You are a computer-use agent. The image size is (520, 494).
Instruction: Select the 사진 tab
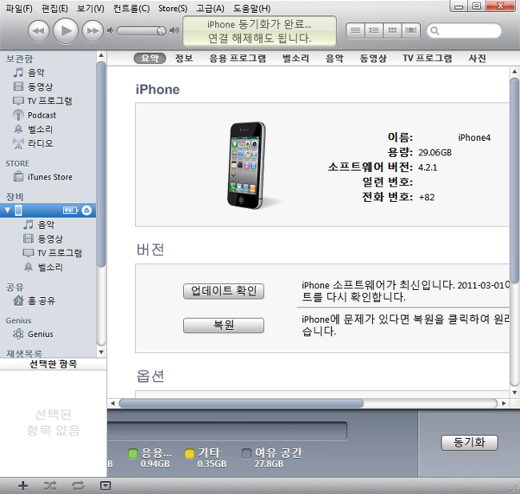(x=478, y=58)
